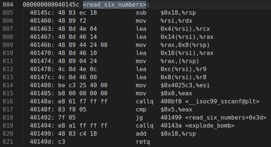Click the jg instruction mnemonic
Screen dimensions: 271x147
139,117
